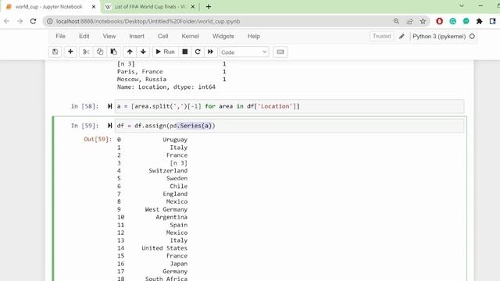Click the Out[59] output prompt

coord(98,140)
